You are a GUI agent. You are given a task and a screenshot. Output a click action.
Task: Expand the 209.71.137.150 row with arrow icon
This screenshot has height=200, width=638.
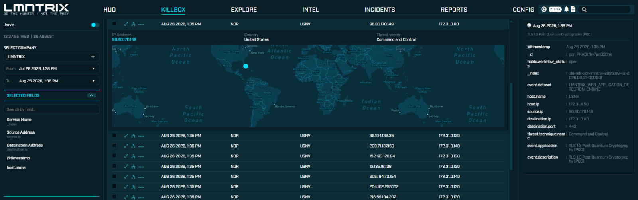[126, 146]
